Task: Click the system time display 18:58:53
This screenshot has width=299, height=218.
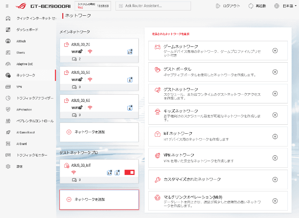Action: 103,6
